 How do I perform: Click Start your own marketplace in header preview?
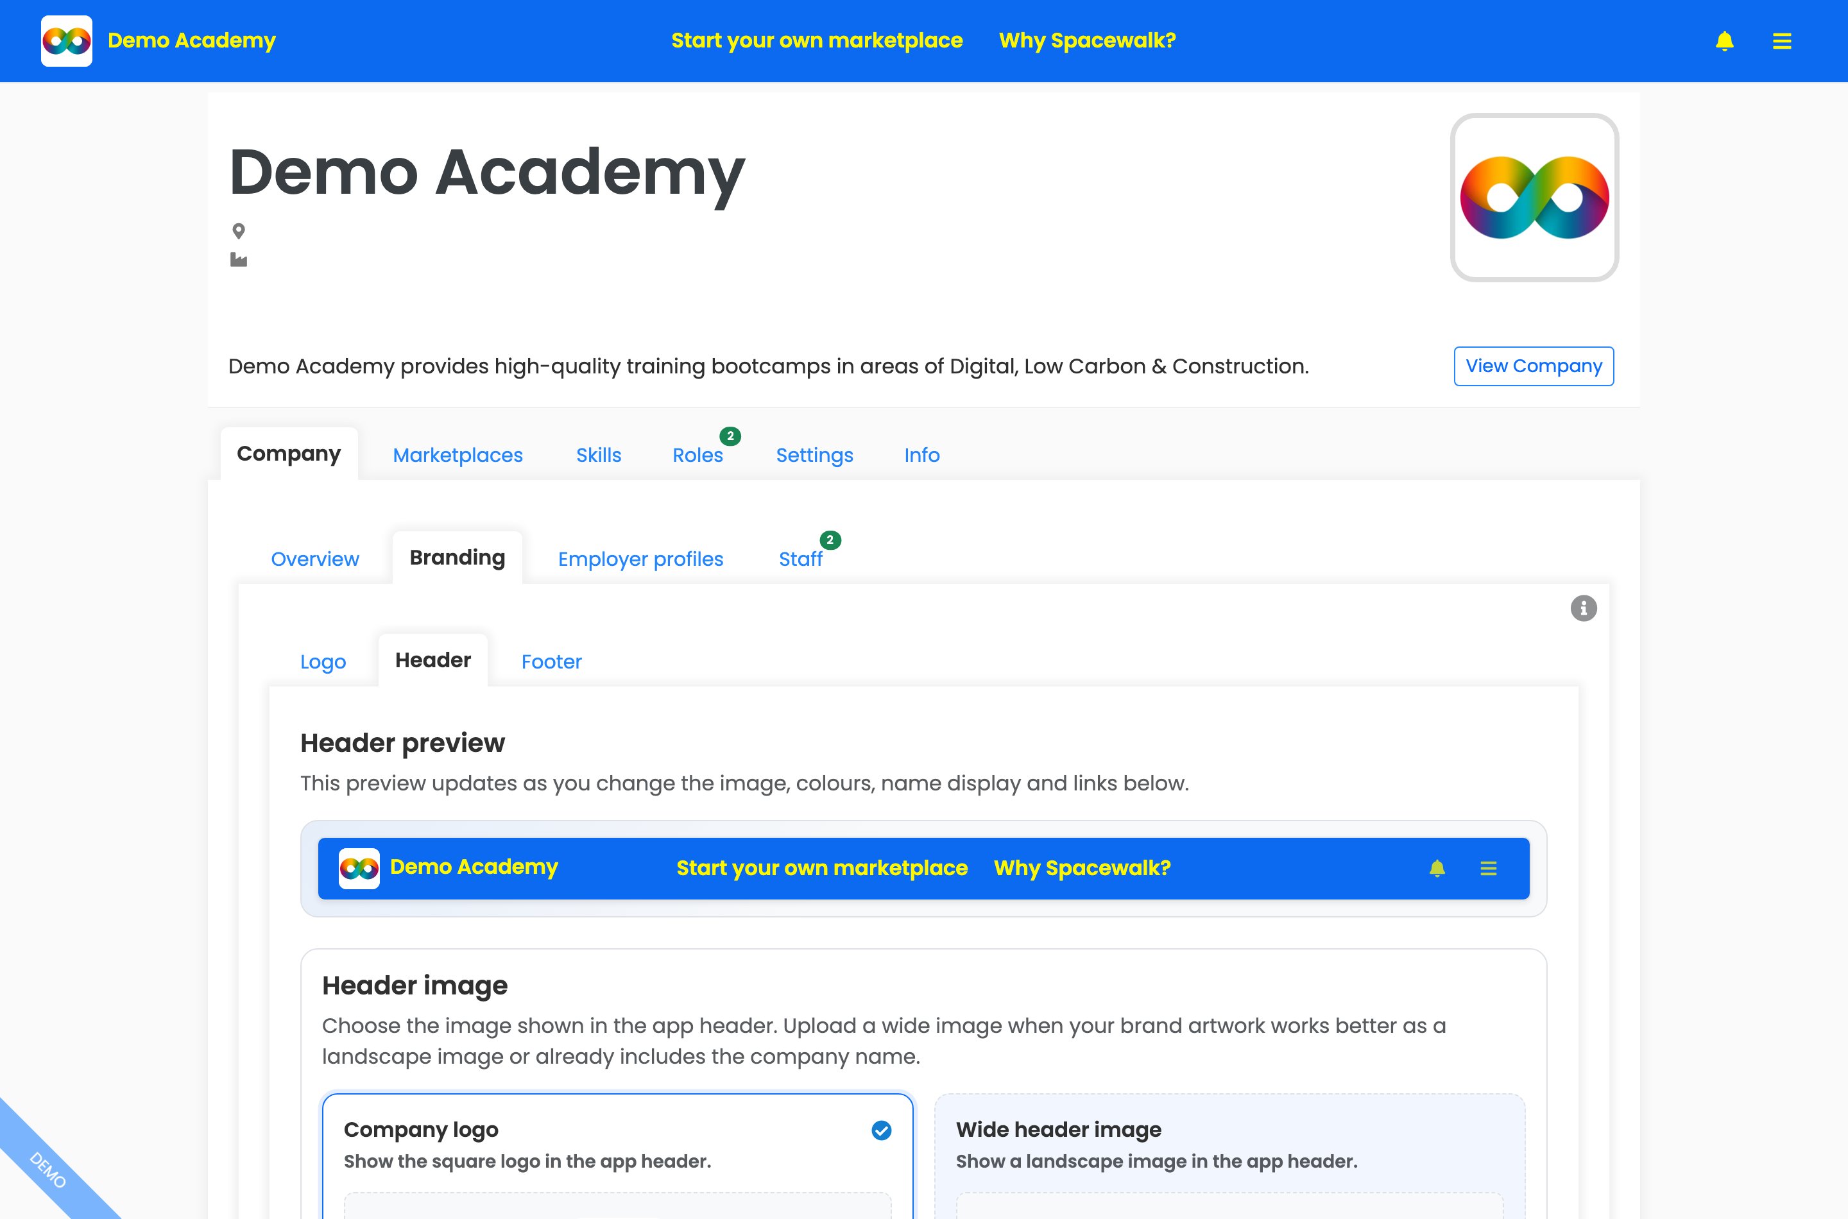(x=822, y=869)
